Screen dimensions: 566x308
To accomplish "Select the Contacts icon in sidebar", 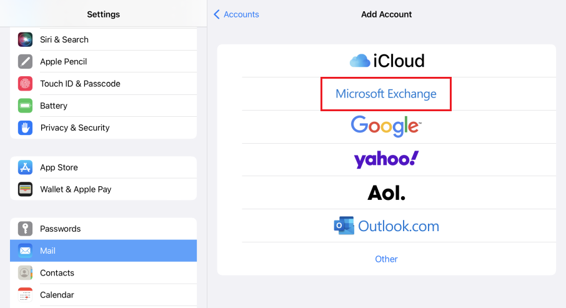I will 25,273.
